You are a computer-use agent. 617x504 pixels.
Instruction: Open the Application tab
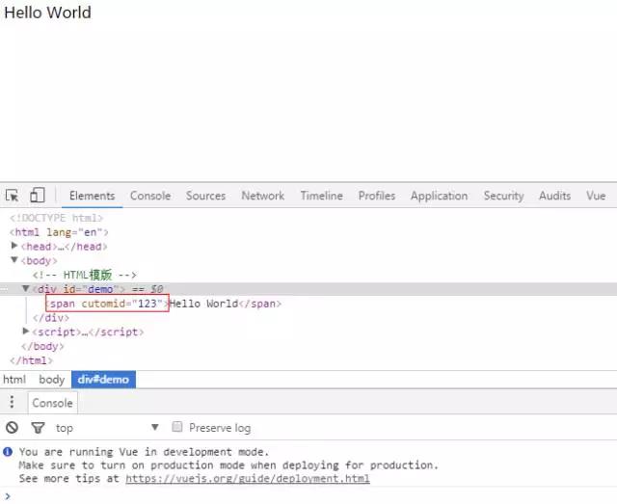[440, 196]
